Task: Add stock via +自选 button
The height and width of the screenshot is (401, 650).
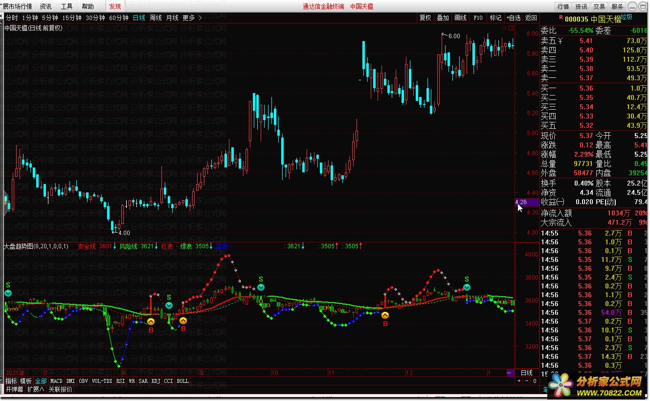Action: [x=514, y=18]
